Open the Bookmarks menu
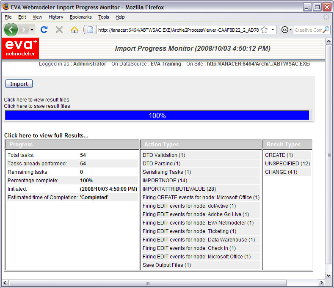Image resolution: width=334 pixels, height=288 pixels. pyautogui.click(x=80, y=17)
